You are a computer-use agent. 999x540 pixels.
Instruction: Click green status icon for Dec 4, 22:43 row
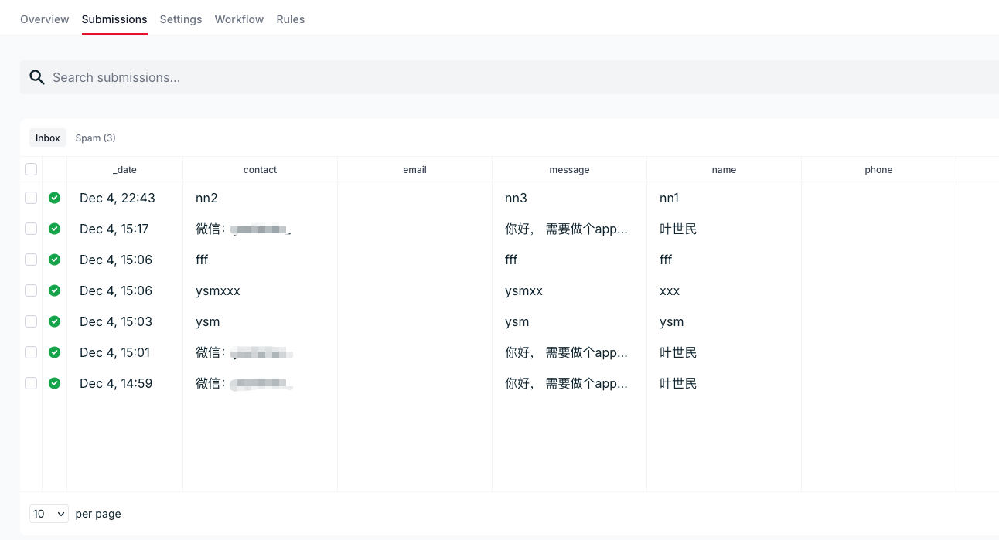54,198
